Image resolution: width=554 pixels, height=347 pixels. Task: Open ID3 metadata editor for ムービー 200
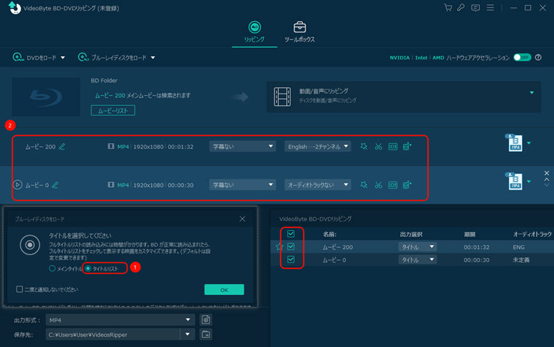[393, 146]
